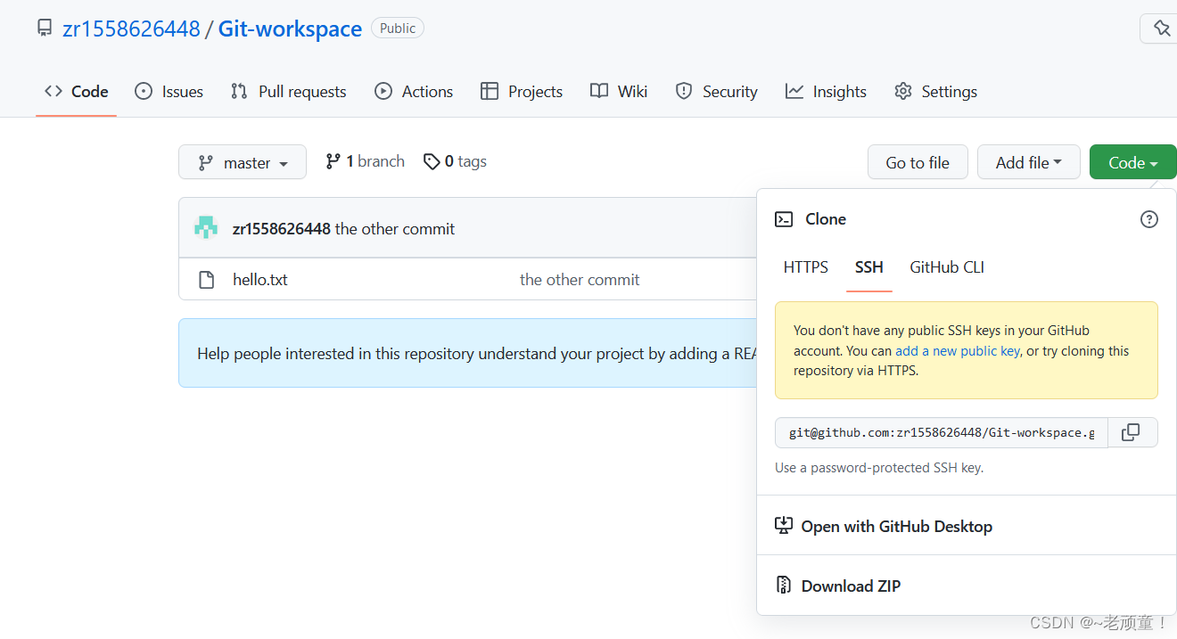Expand the master branch dropdown
Image resolution: width=1177 pixels, height=639 pixels.
(x=243, y=162)
